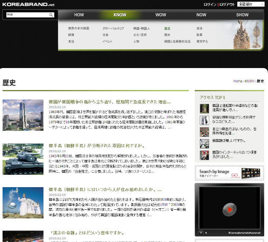Click KNOW in the breadcrumb
Image resolution: width=268 pixels, height=242 pixels.
point(249,81)
